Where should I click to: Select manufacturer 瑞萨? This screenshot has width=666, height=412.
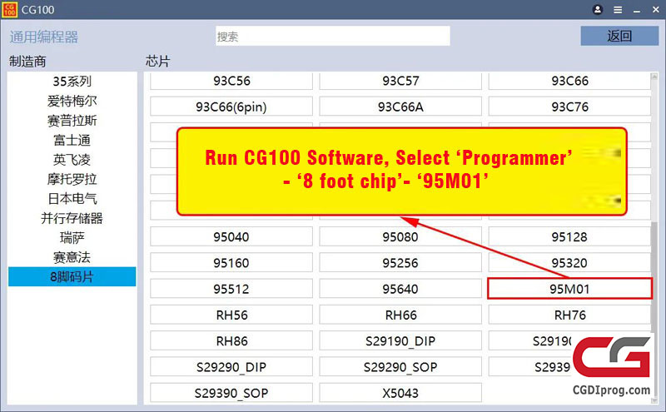coord(72,238)
